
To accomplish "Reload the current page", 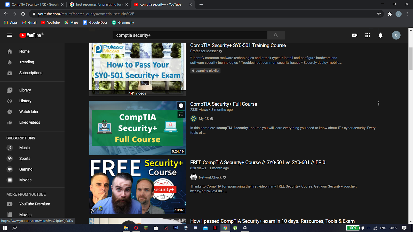I will click(x=23, y=14).
